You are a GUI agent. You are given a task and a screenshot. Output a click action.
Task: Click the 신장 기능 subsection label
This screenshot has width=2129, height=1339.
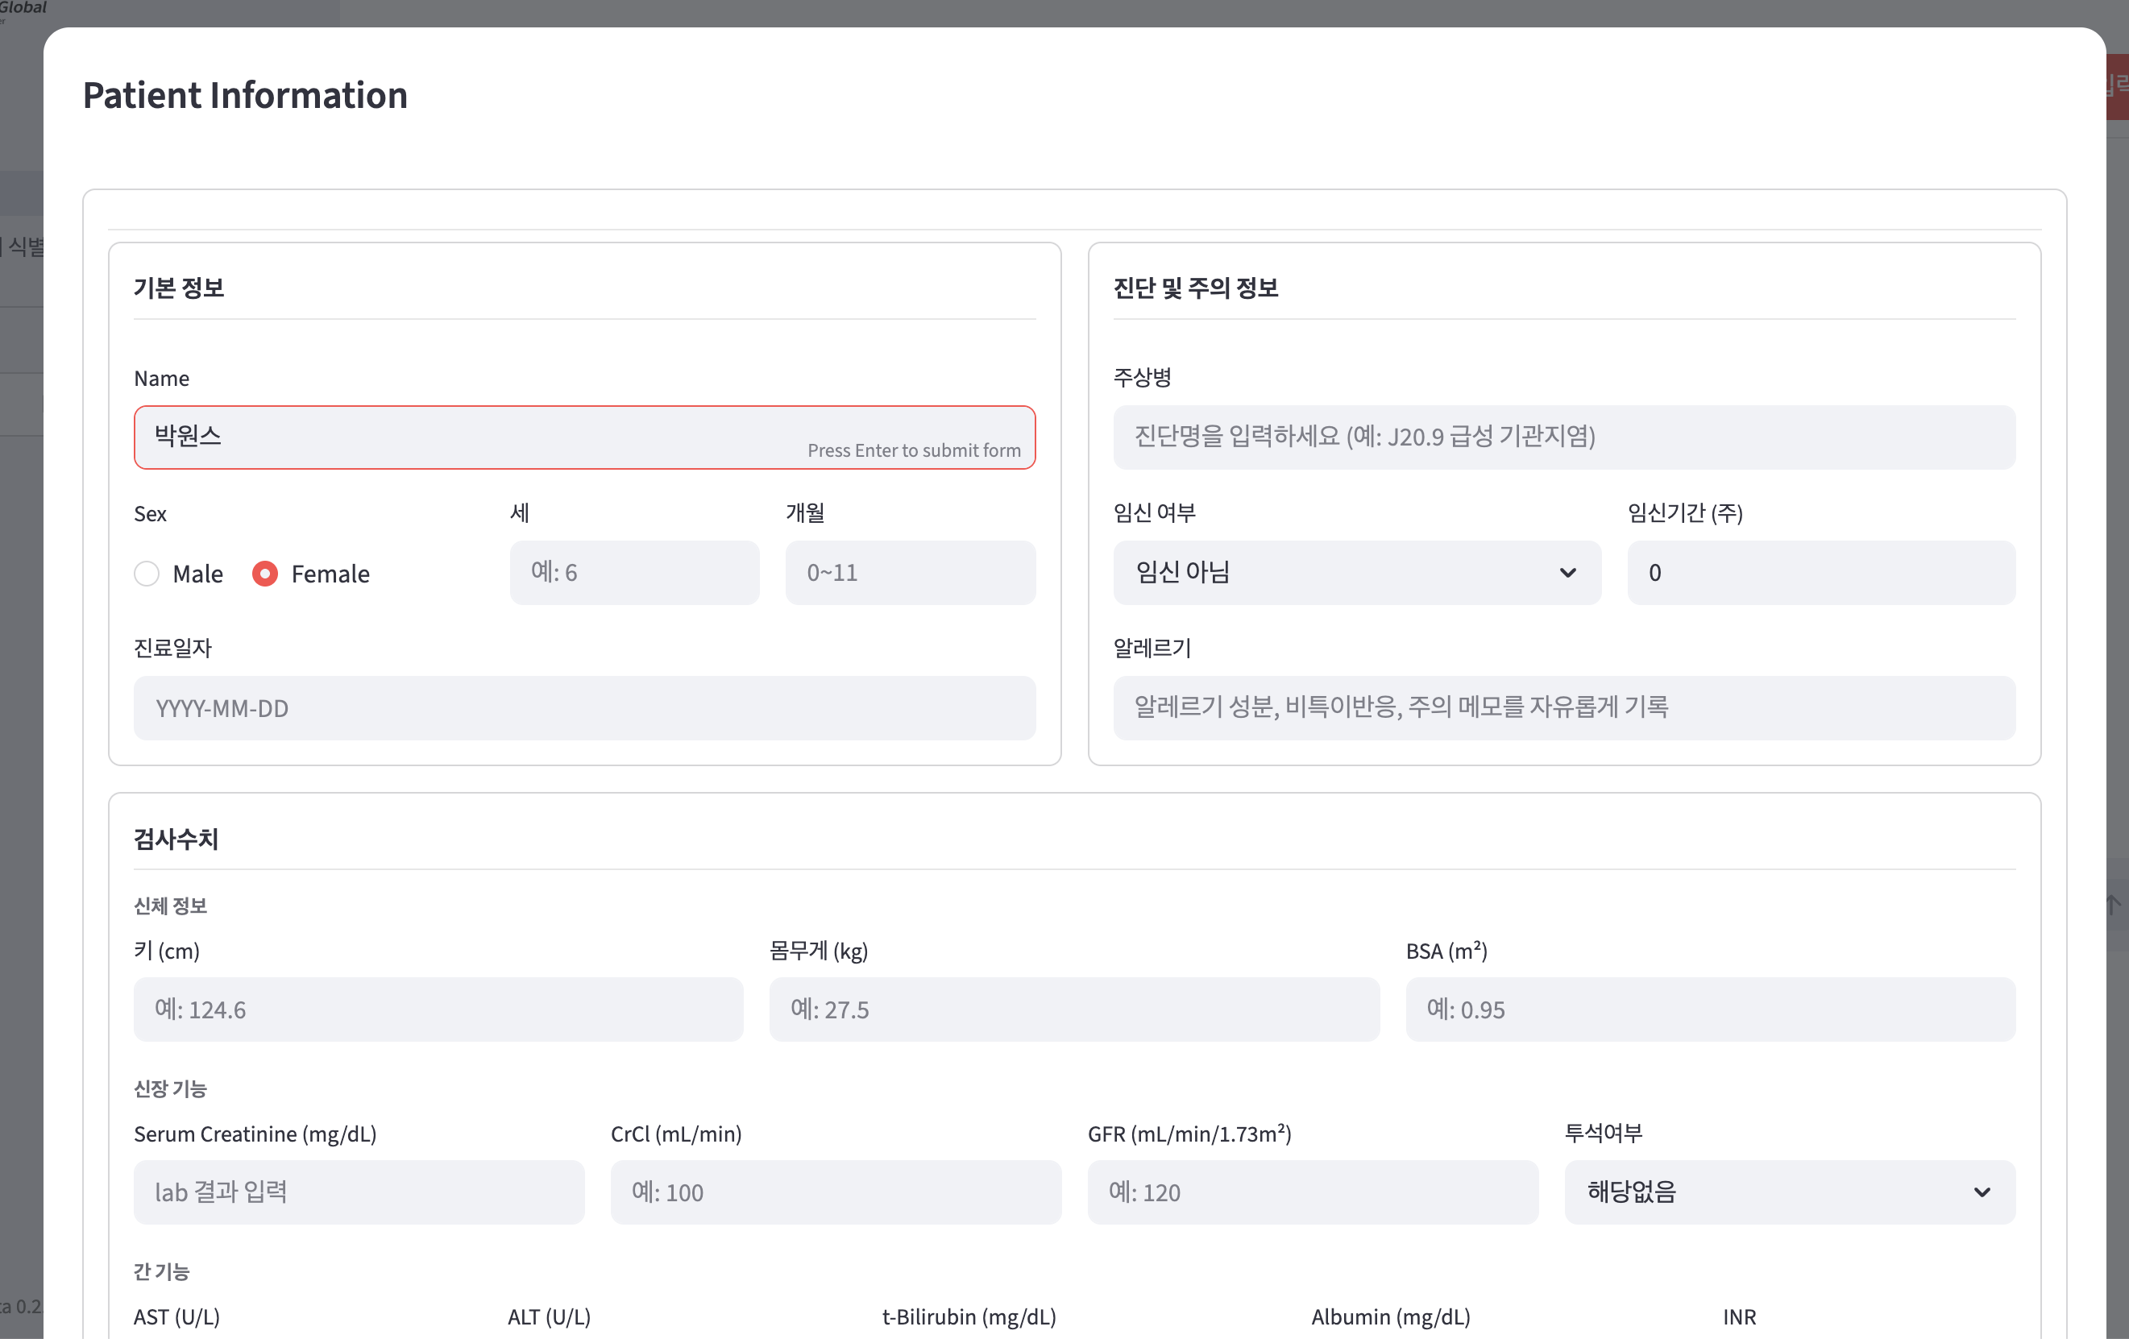(170, 1089)
